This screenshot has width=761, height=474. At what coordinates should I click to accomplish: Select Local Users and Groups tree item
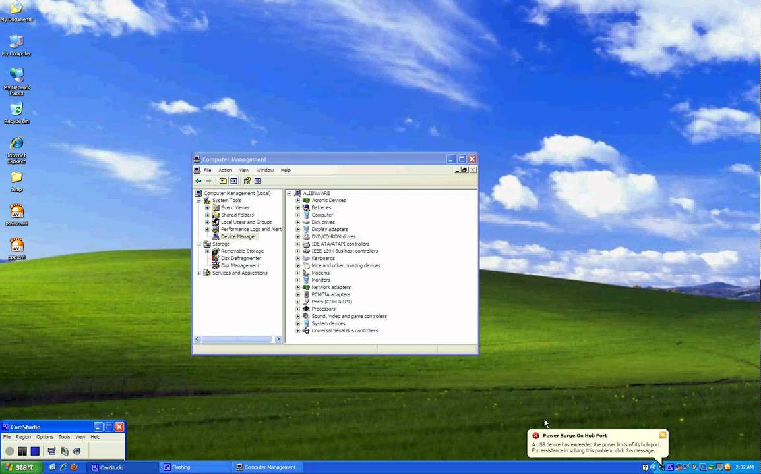point(246,222)
